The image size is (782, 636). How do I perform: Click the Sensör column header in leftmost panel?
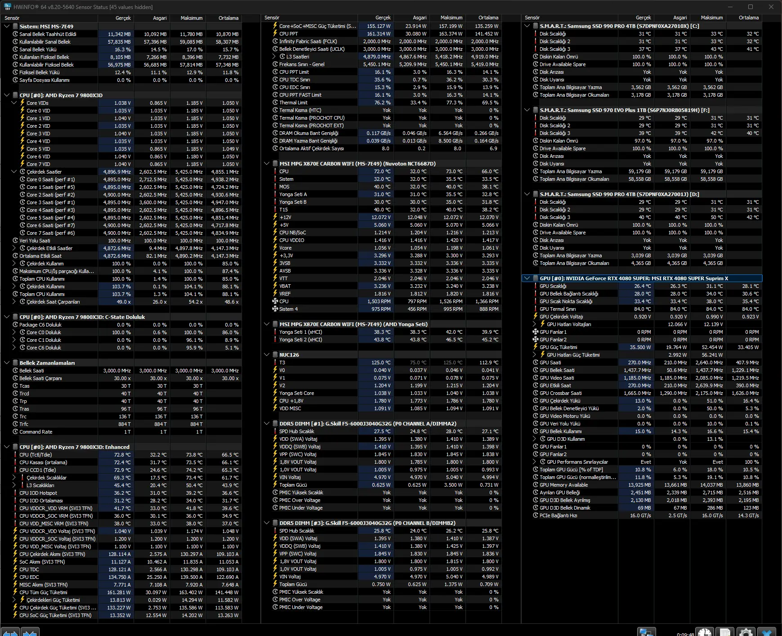49,18
